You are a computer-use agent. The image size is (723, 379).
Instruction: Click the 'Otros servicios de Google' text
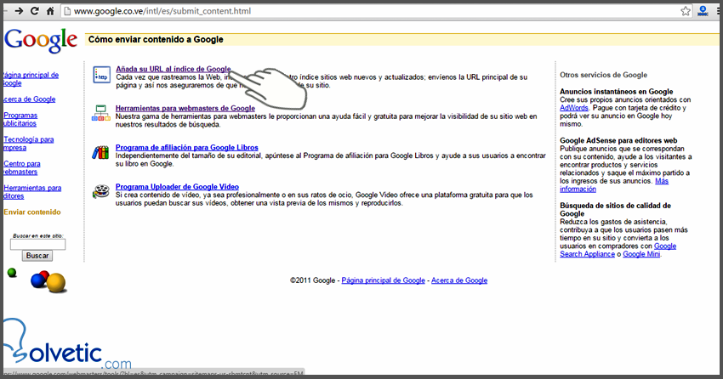(x=604, y=75)
